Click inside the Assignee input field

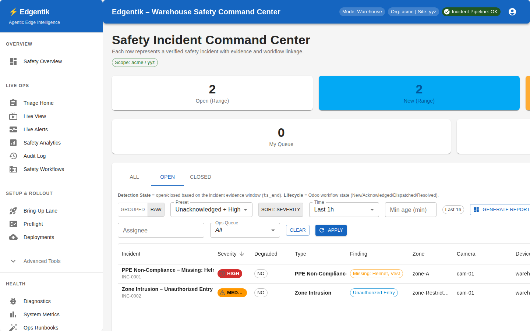(161, 230)
